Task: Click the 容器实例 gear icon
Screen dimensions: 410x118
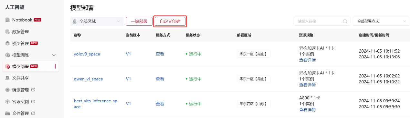Action: (8, 102)
